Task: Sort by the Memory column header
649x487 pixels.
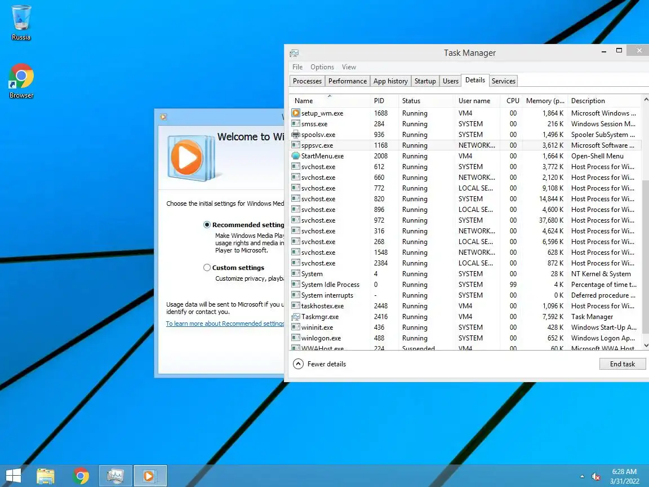Action: click(x=545, y=101)
